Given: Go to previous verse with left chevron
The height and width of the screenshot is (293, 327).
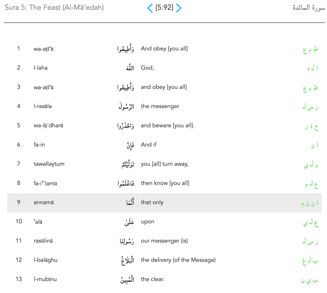Looking at the screenshot, I should [150, 8].
